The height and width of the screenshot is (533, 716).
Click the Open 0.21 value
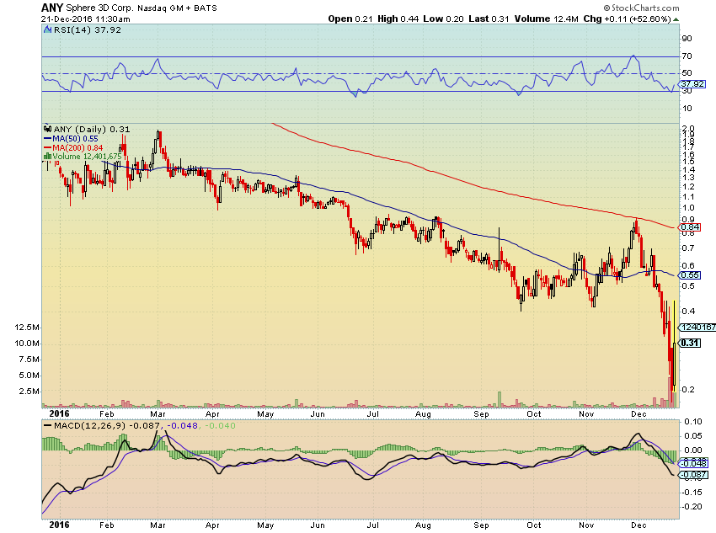point(350,19)
